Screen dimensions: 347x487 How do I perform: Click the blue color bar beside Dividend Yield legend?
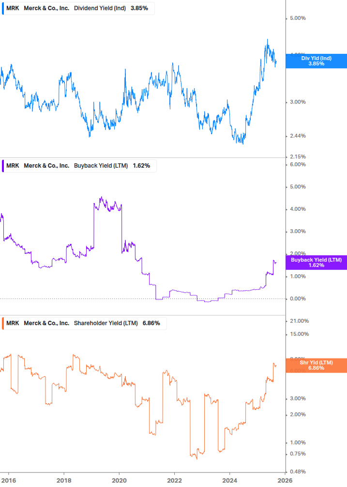(x=3, y=8)
